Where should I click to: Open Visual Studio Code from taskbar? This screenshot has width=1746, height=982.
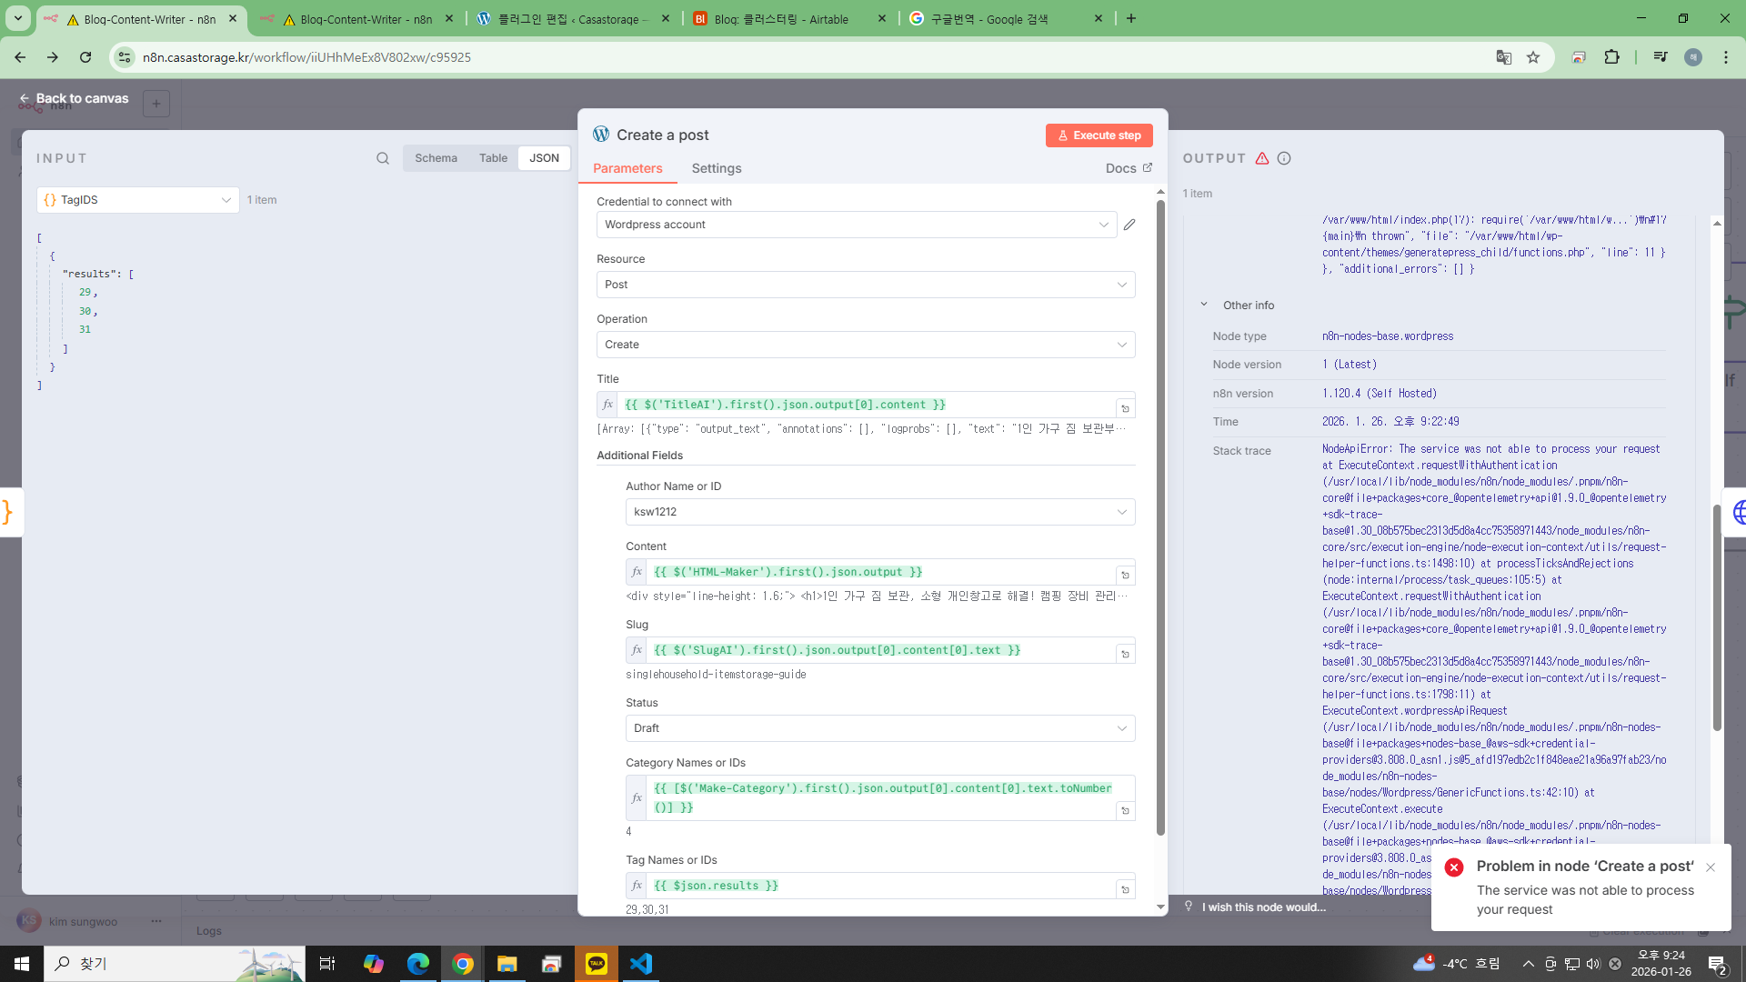[x=641, y=964]
